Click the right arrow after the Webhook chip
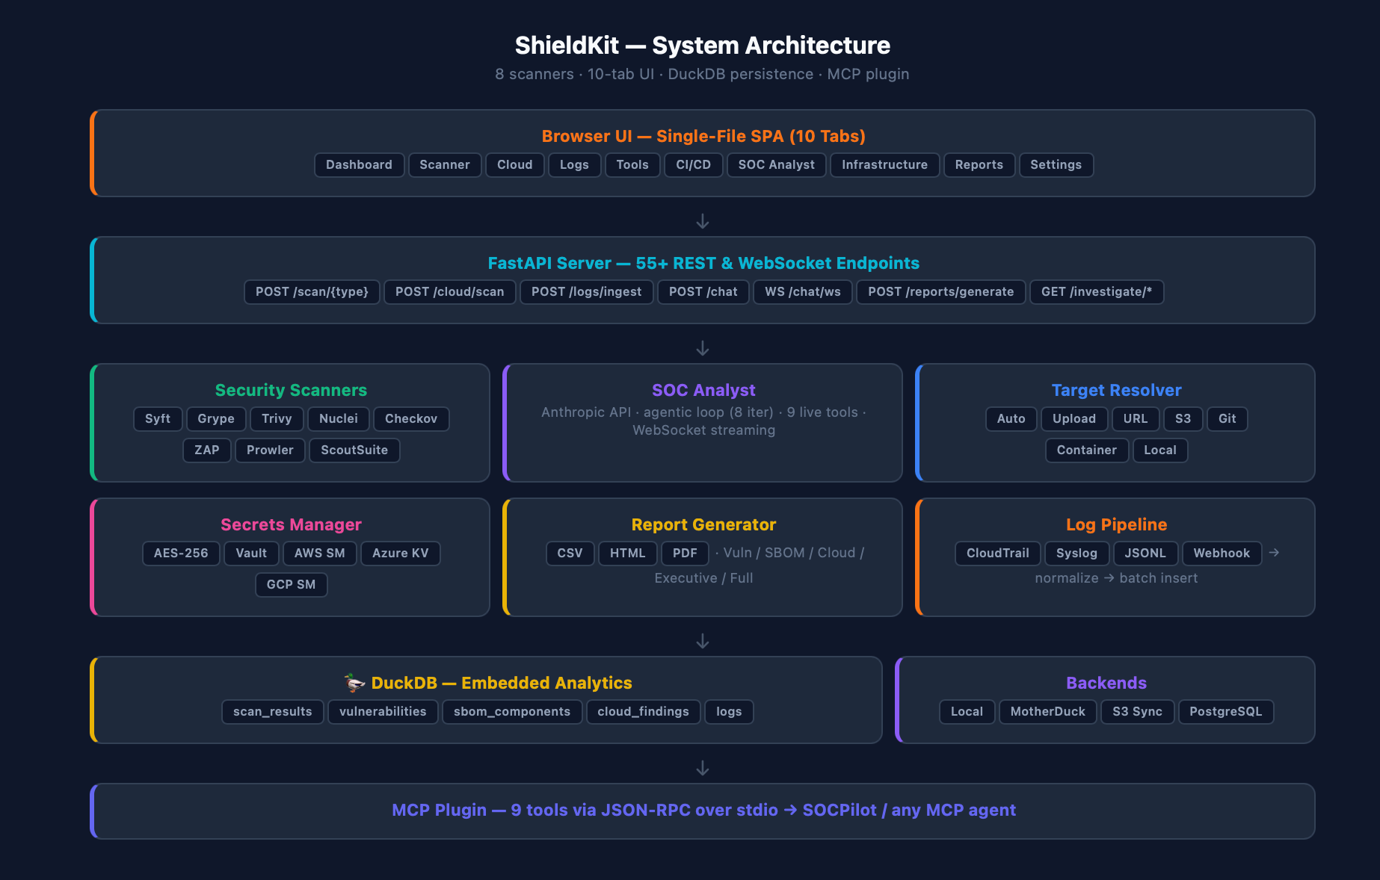The height and width of the screenshot is (880, 1380). [1274, 553]
